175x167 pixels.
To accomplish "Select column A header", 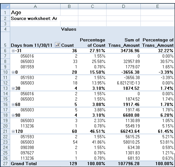I will click(x=35, y=6).
